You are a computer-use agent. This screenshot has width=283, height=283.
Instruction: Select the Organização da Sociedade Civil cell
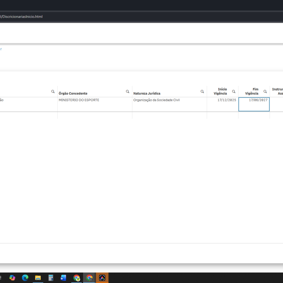[169, 104]
